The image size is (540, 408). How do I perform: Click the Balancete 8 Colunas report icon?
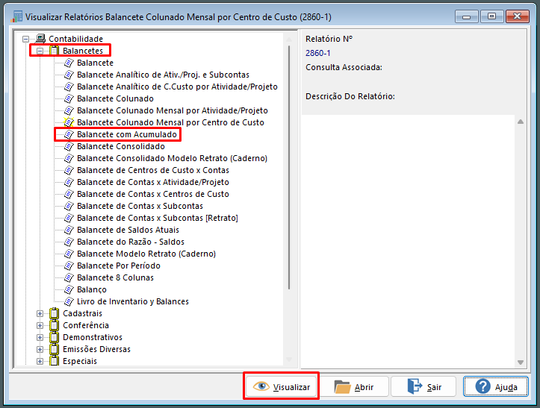[69, 277]
